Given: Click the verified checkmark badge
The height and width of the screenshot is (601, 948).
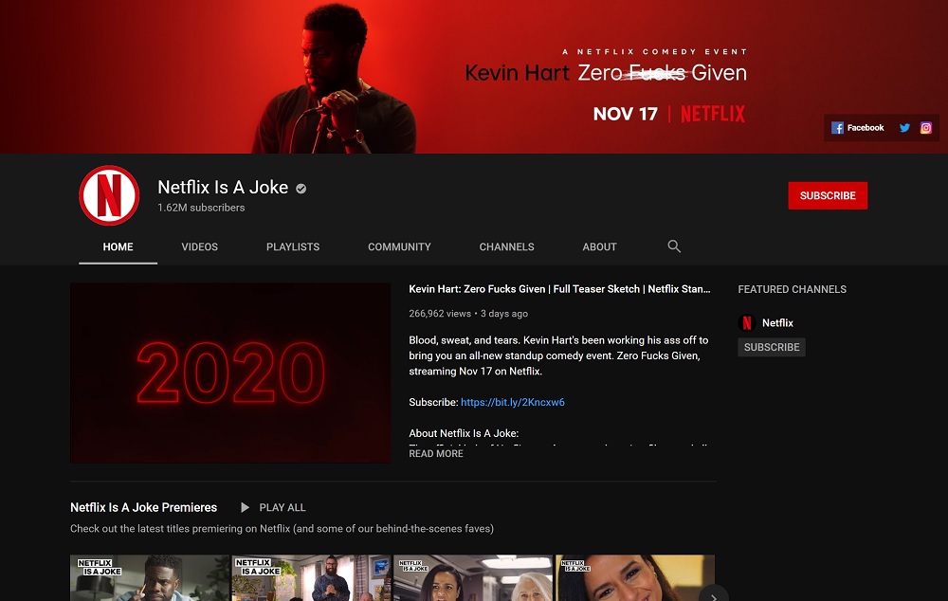Looking at the screenshot, I should coord(301,189).
